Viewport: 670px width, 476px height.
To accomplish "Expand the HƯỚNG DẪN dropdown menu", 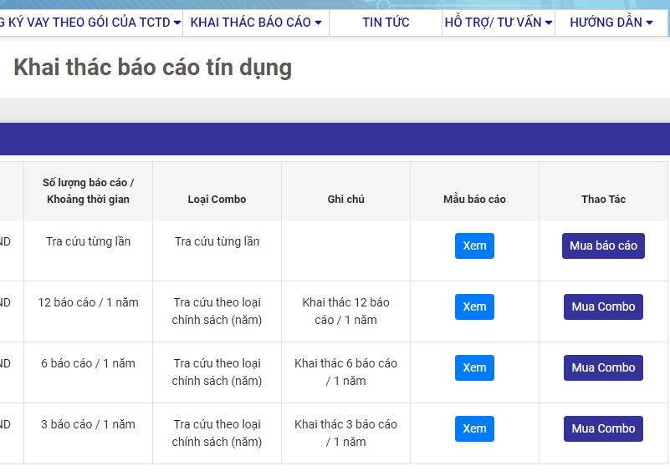I will (611, 23).
